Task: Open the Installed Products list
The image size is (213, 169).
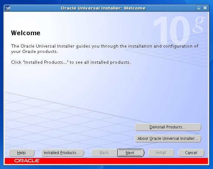Action: [63, 153]
